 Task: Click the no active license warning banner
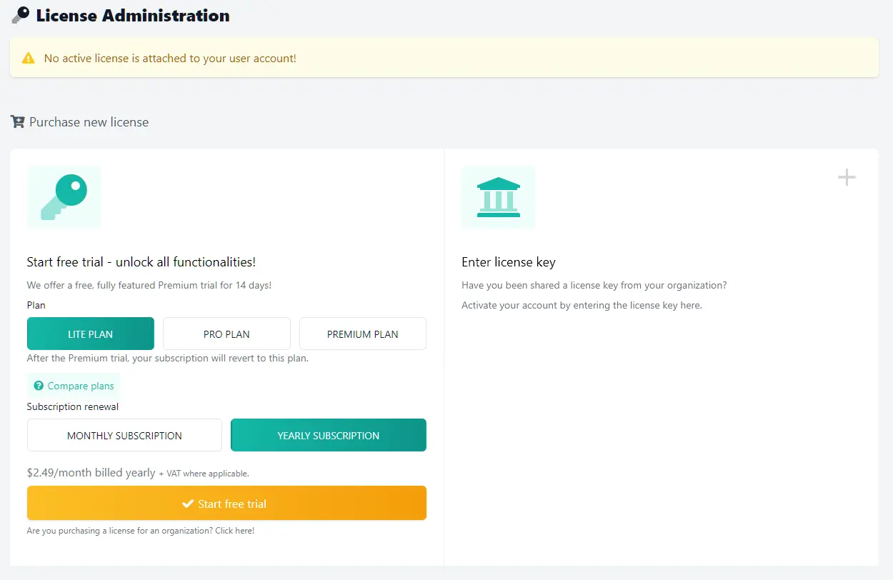[x=444, y=58]
